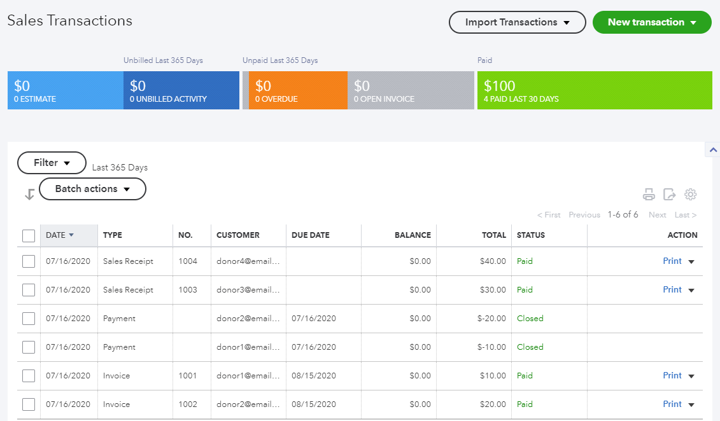
Task: Click the print list icon above table
Action: [649, 195]
